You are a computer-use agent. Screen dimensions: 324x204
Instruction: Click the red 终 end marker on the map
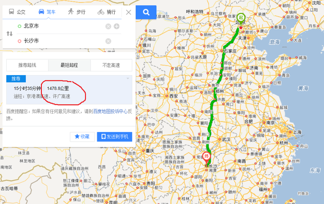[206, 157]
